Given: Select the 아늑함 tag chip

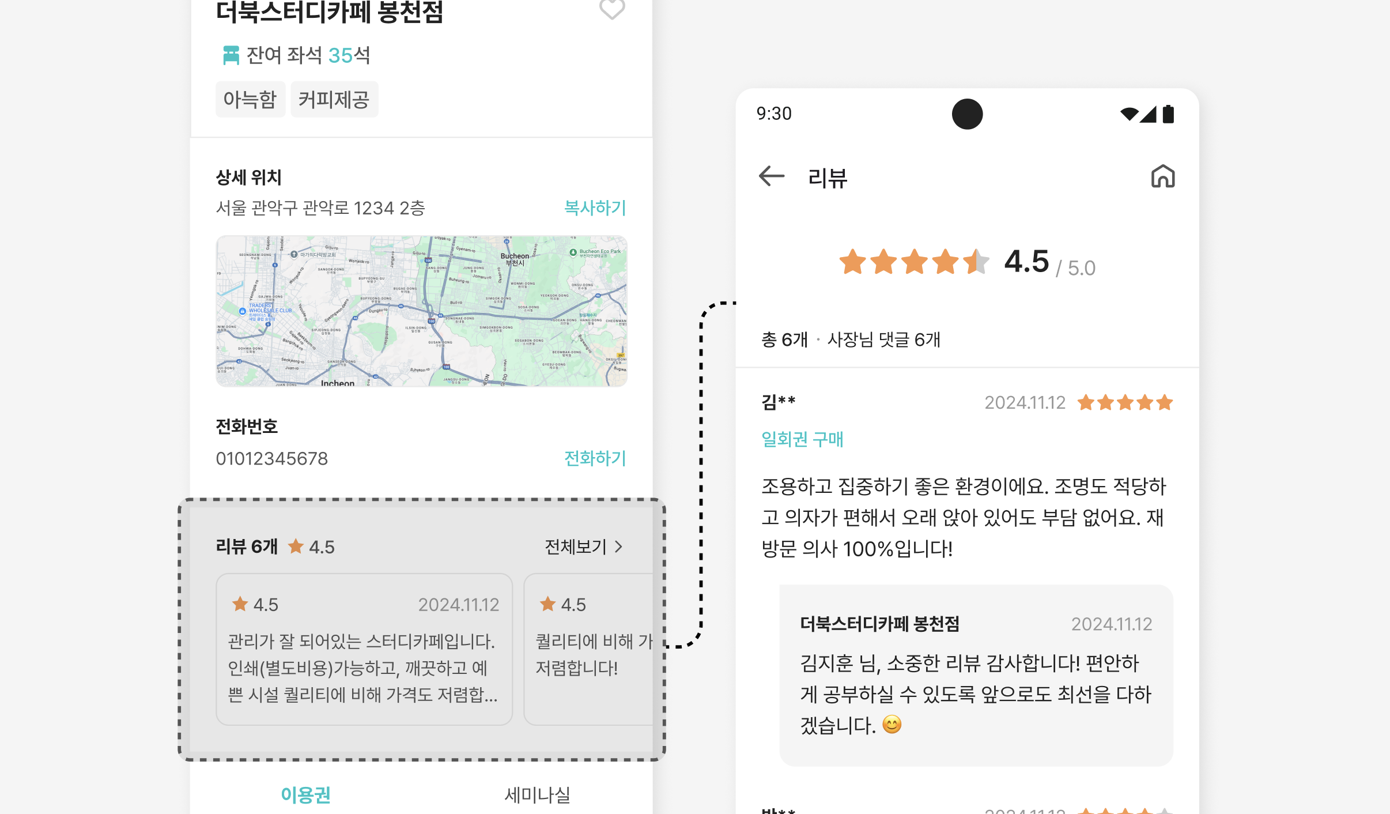Looking at the screenshot, I should [x=250, y=100].
